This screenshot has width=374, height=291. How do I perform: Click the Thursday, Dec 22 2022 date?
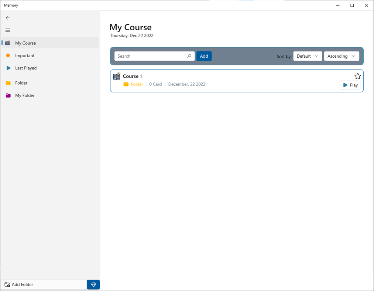[x=132, y=35]
